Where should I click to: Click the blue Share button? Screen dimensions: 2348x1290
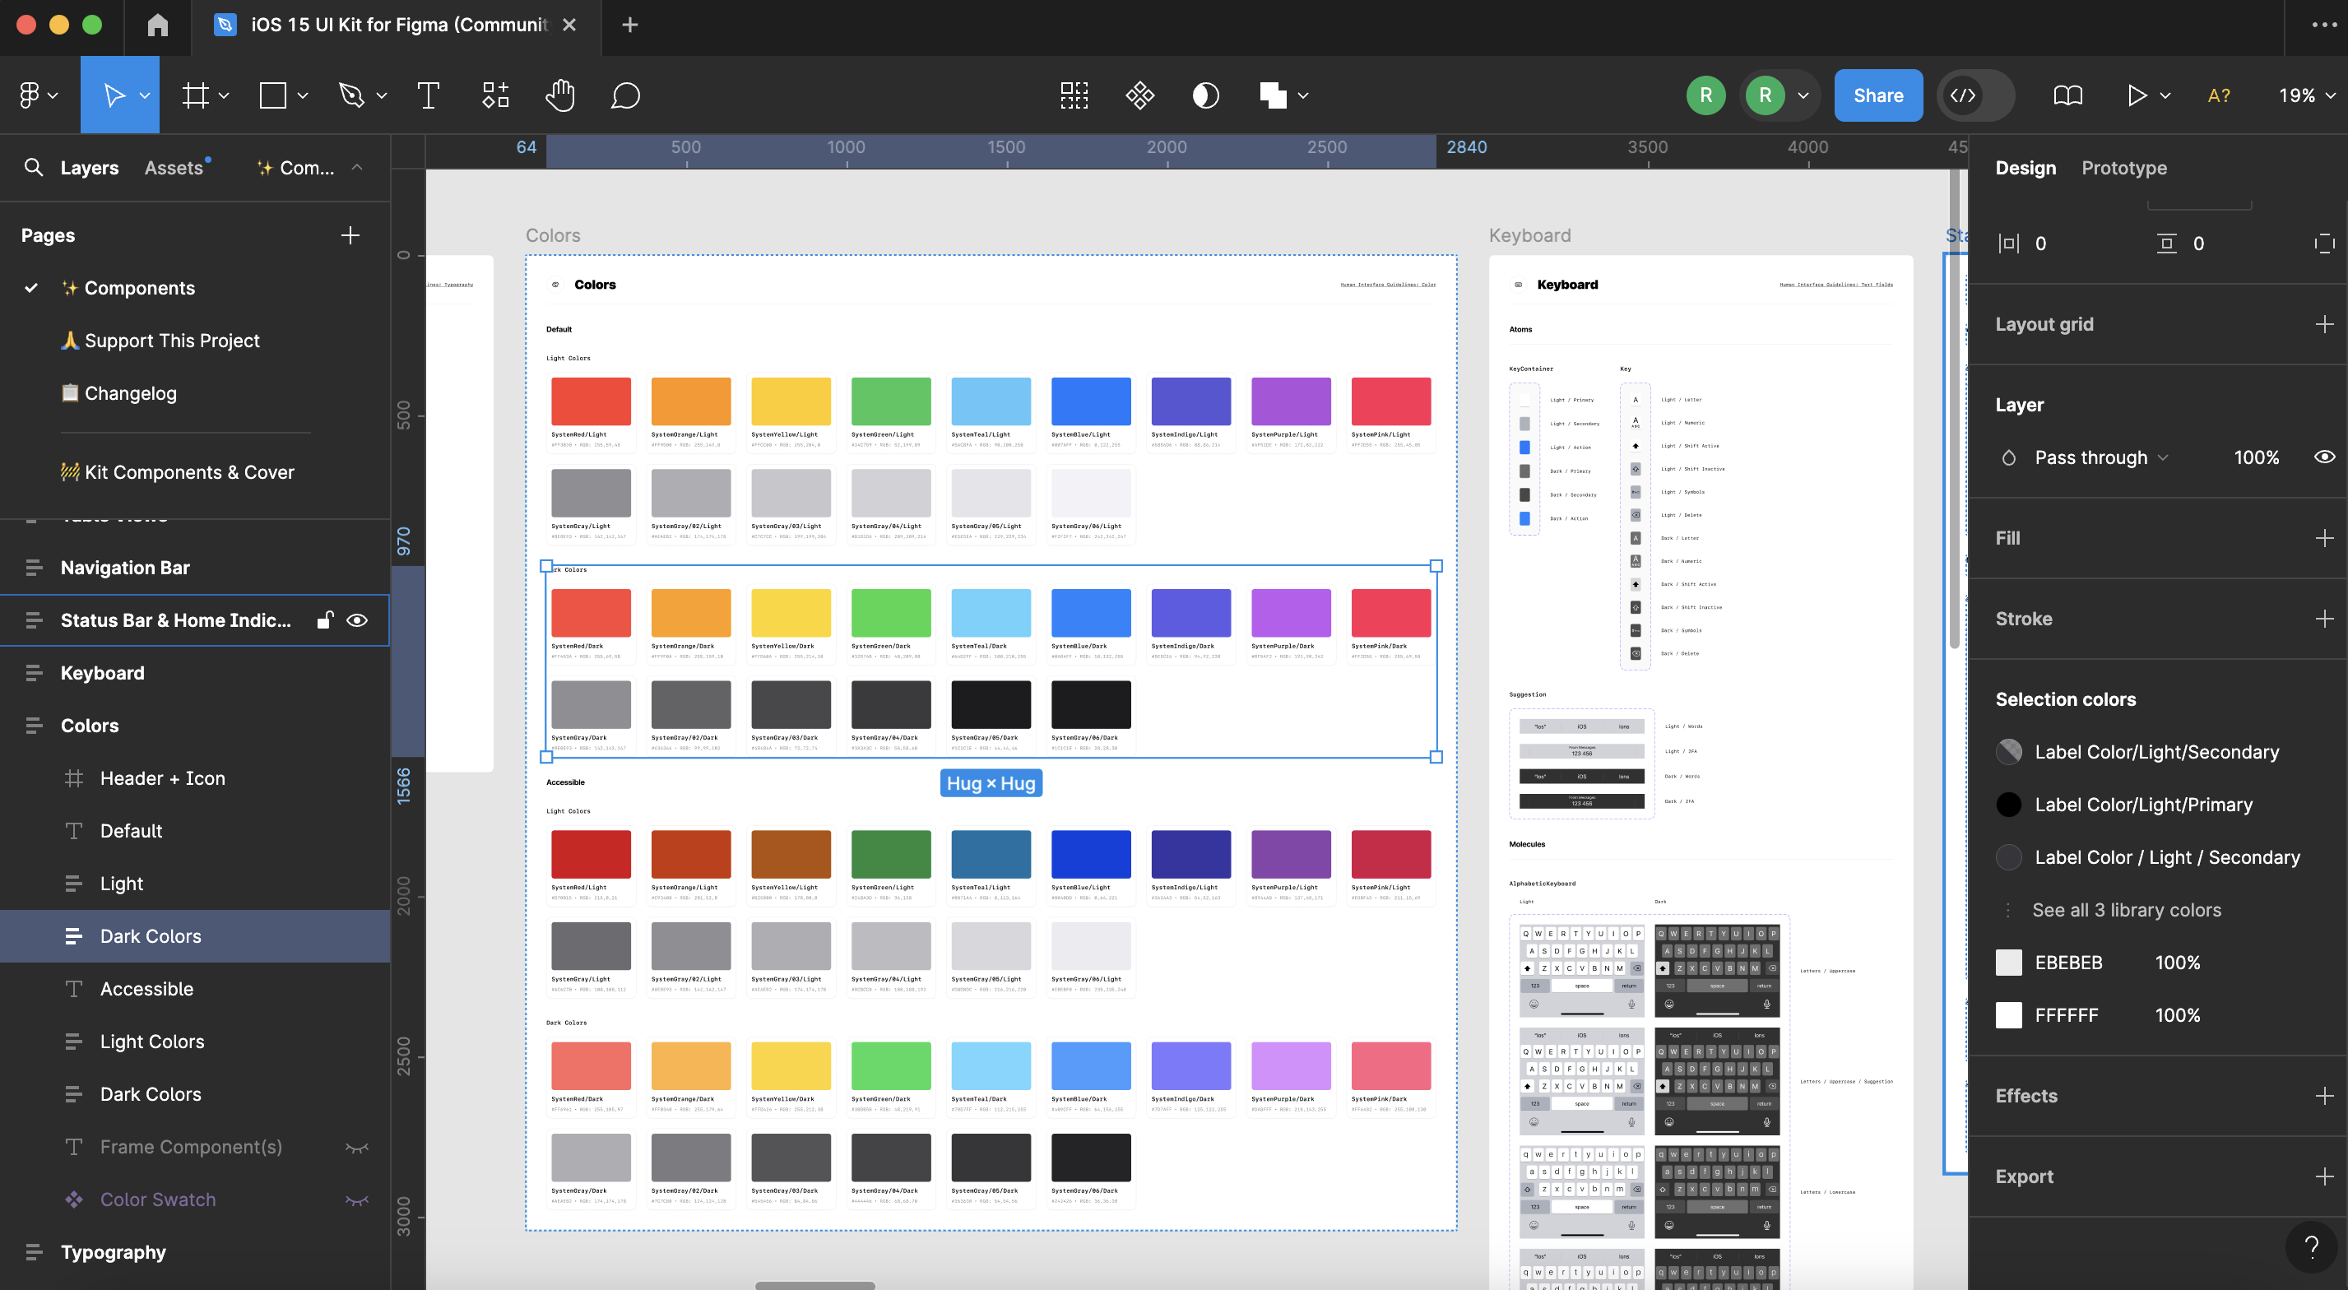tap(1877, 95)
